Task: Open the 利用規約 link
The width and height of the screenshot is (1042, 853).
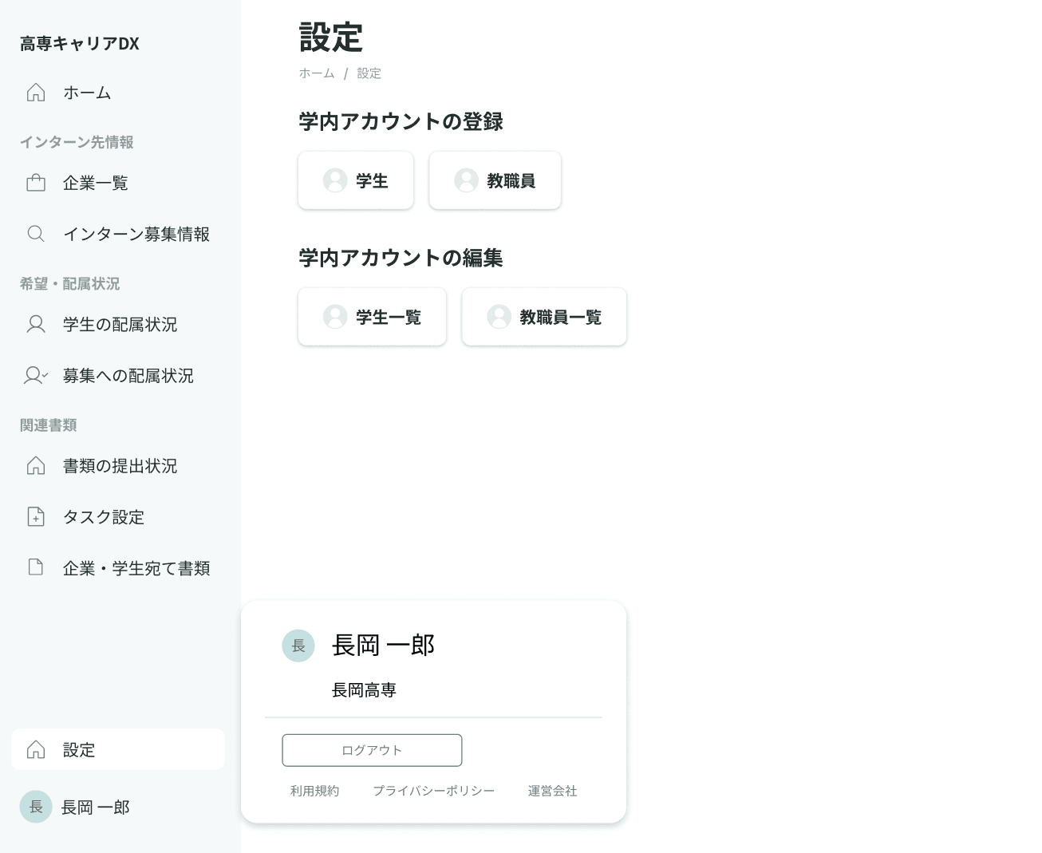Action: [x=314, y=791]
